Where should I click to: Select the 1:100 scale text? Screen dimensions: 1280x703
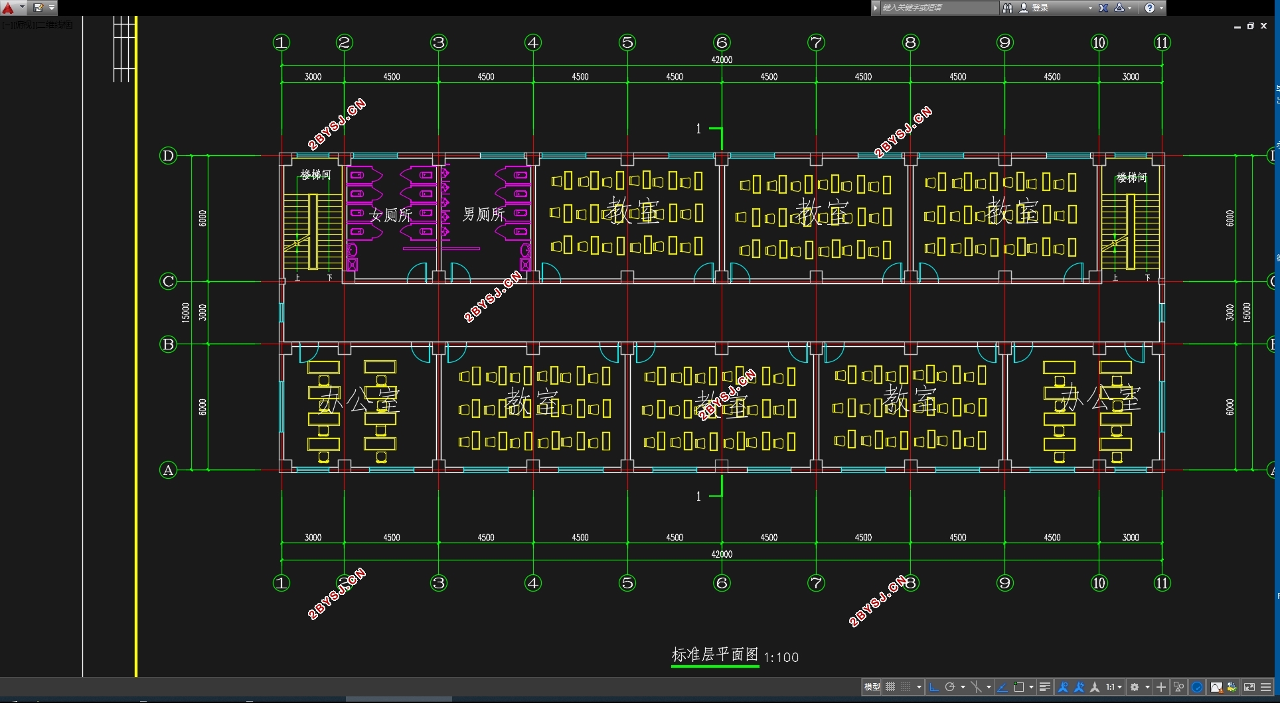click(x=781, y=657)
